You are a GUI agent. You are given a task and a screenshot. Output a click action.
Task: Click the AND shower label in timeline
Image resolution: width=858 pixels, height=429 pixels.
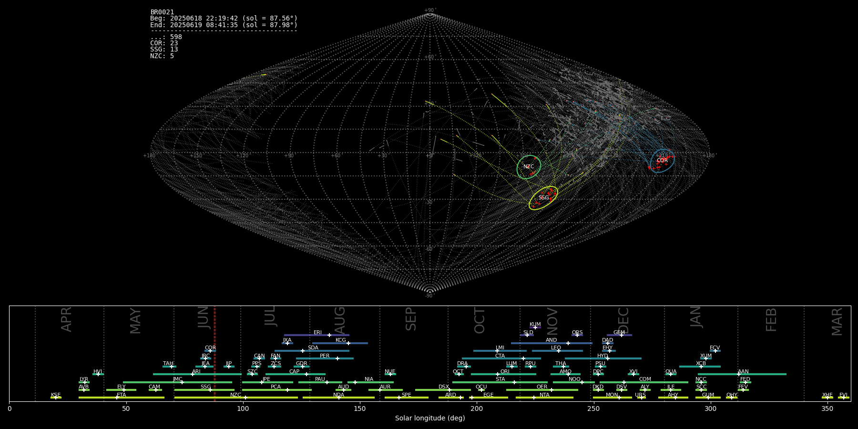[x=551, y=340]
